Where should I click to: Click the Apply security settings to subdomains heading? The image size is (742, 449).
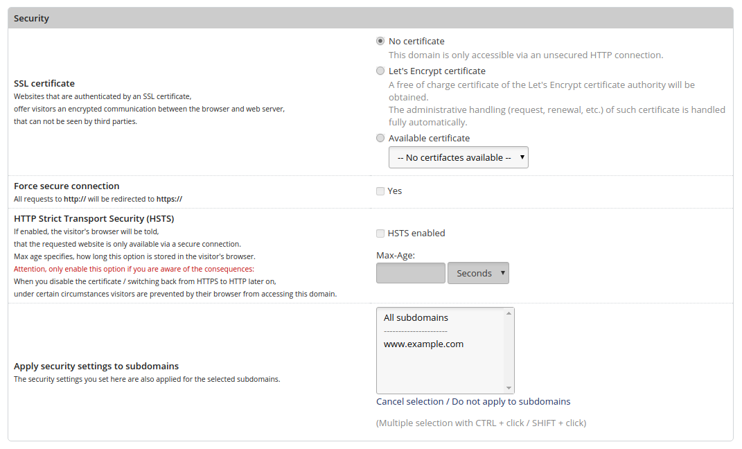(x=96, y=367)
